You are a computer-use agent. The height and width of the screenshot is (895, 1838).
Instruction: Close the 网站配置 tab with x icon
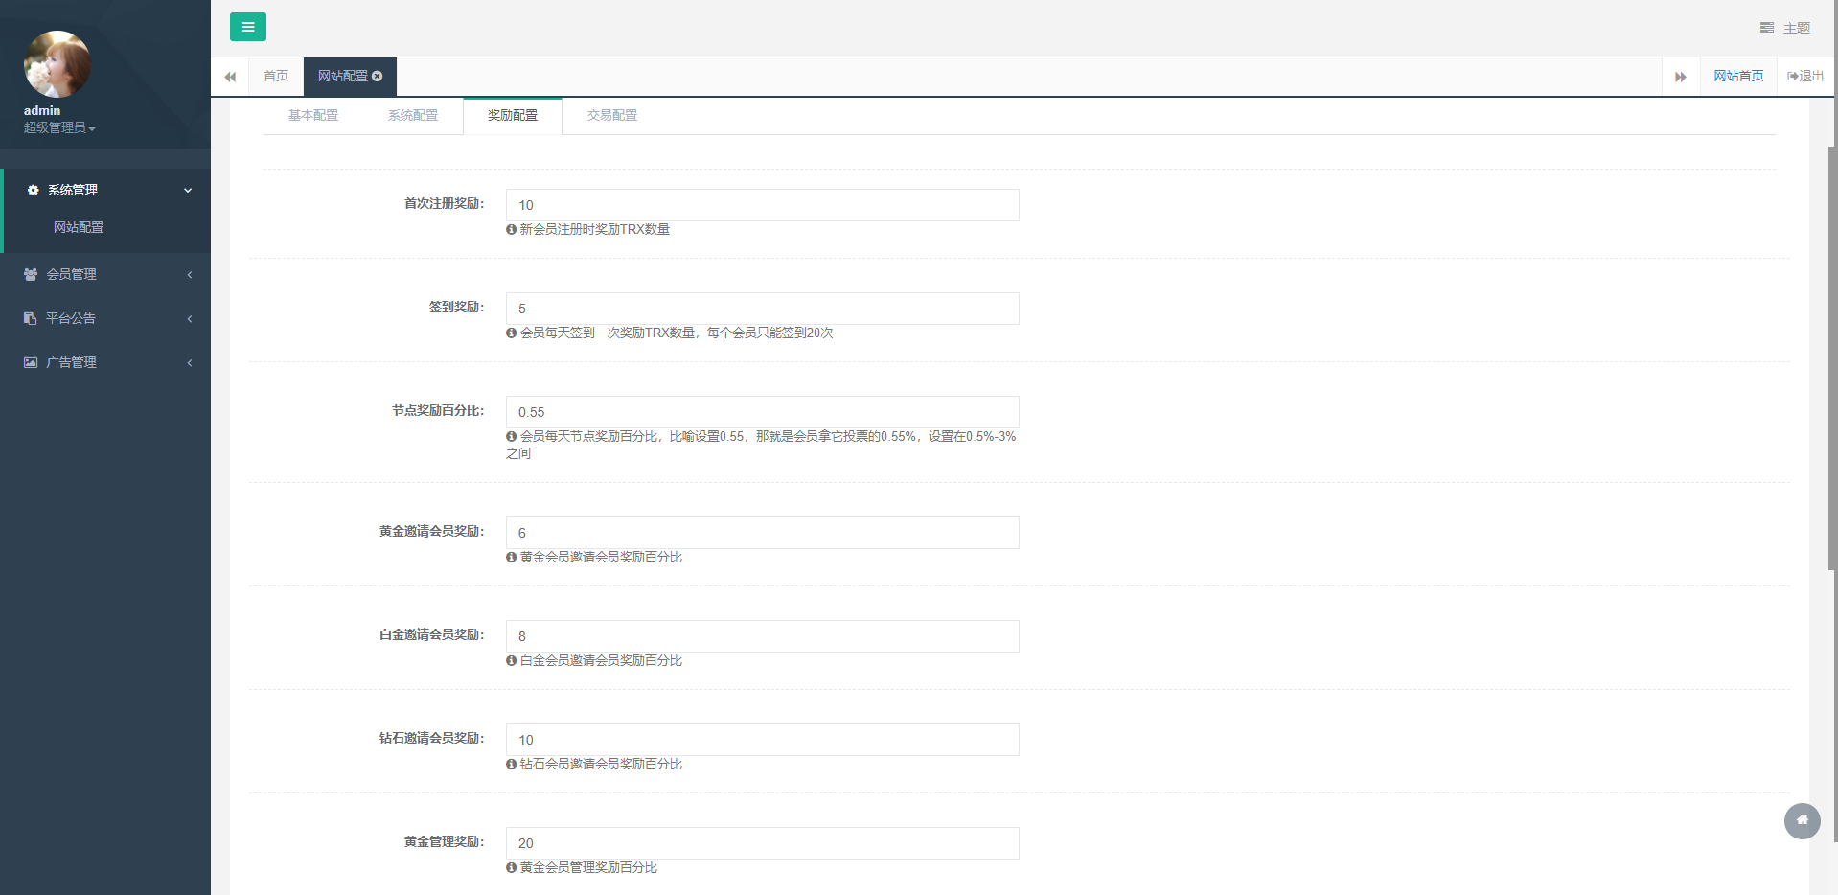point(378,77)
